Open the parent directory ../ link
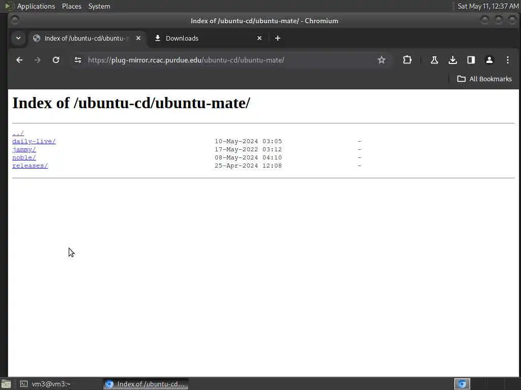Screen dimensions: 521x390 click(x=18, y=134)
